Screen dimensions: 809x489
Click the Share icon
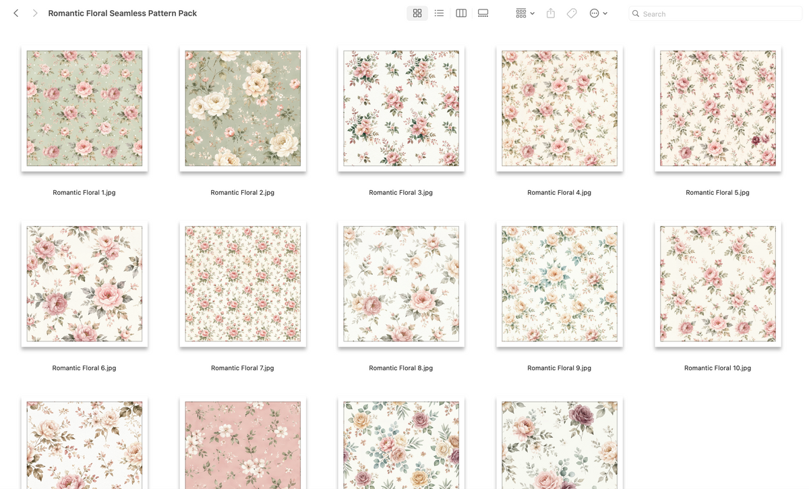click(551, 13)
